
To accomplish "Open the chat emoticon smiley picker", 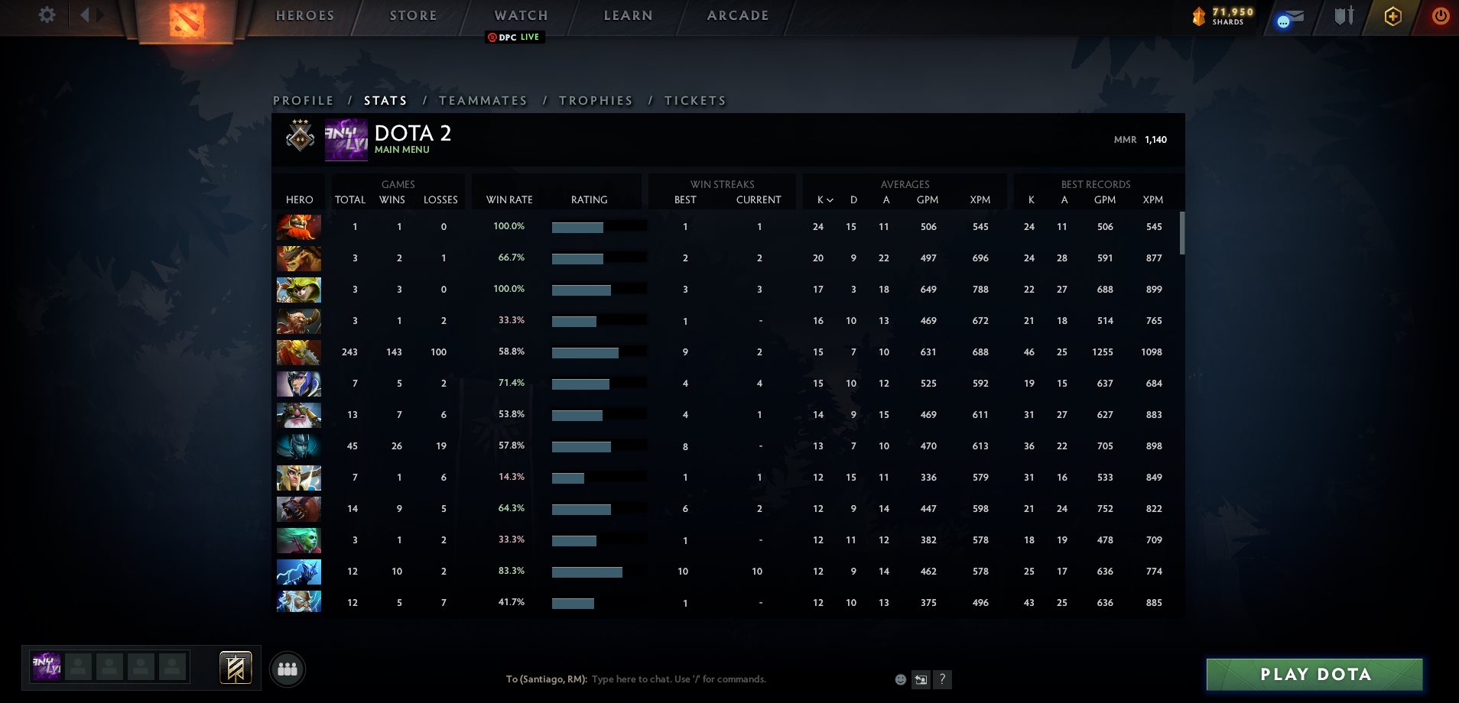I will [x=901, y=679].
